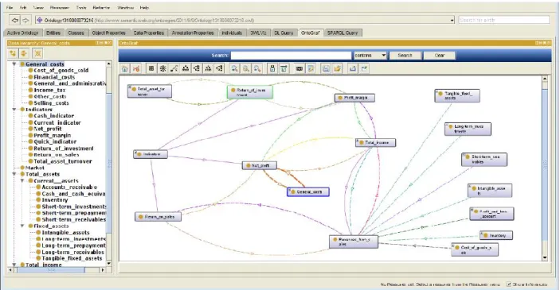Image resolution: width=560 pixels, height=290 pixels.
Task: Click the second-to-last OntoGraf toolbar icon
Action: pos(353,68)
